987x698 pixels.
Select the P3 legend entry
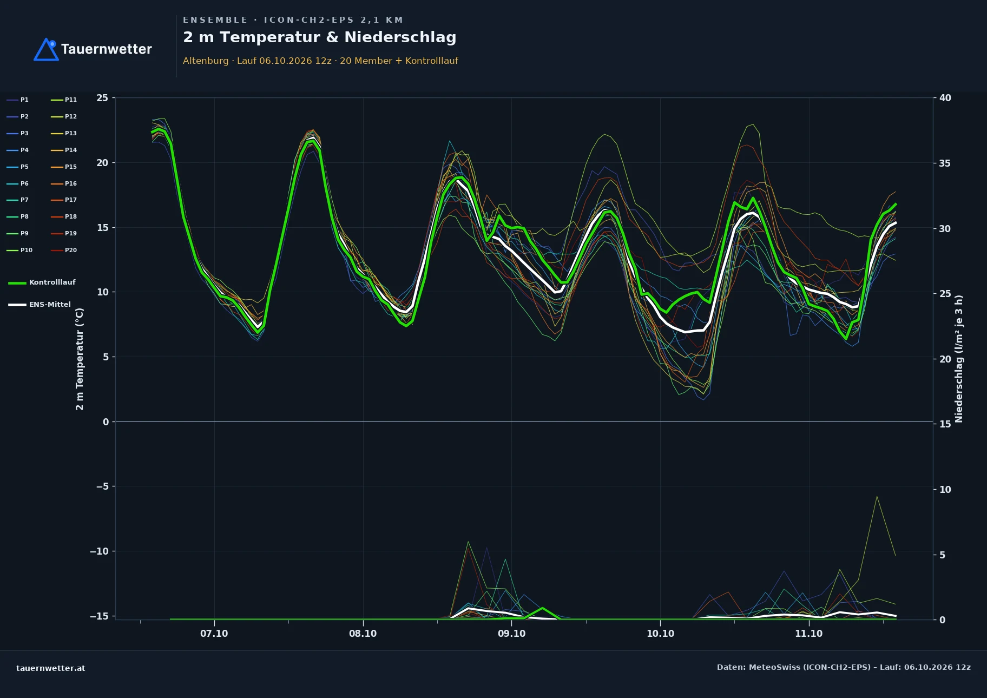tap(18, 133)
